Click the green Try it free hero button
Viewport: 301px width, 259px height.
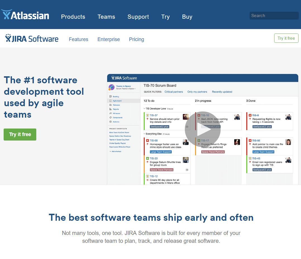tap(20, 134)
